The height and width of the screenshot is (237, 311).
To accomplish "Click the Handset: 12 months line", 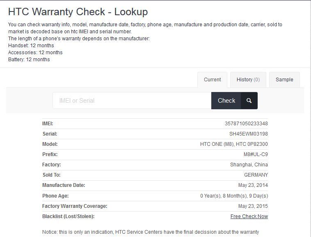I will (x=31, y=46).
